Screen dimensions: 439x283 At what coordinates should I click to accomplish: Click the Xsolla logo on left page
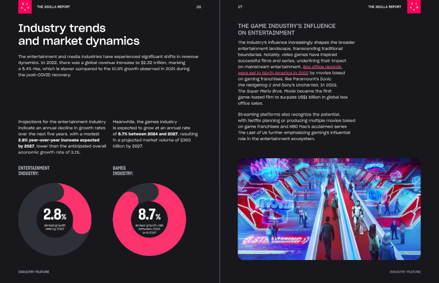[25, 7]
